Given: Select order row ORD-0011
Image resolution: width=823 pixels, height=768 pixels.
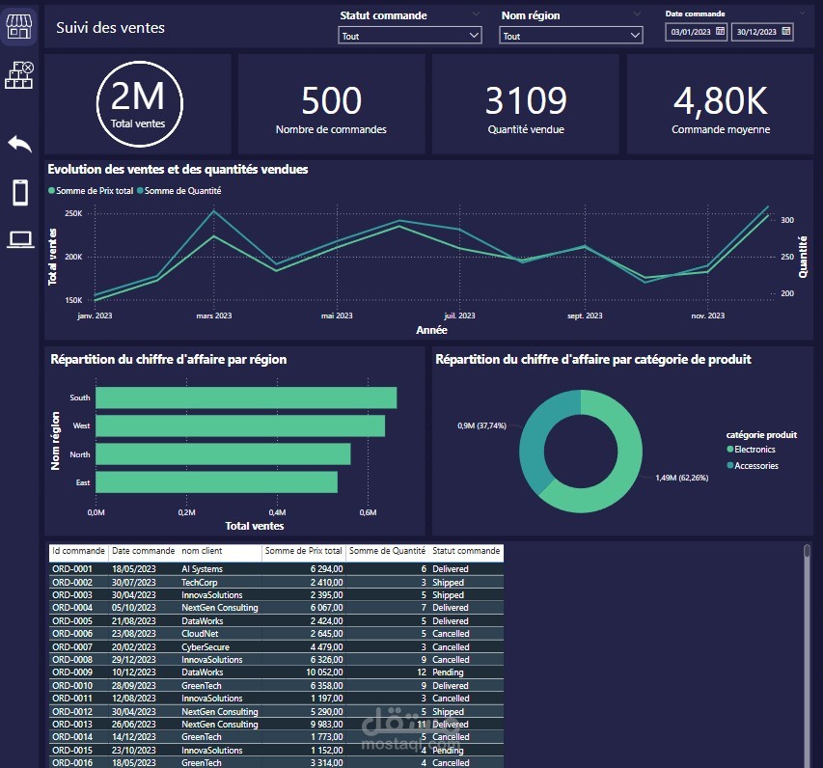Looking at the screenshot, I should pos(277,699).
